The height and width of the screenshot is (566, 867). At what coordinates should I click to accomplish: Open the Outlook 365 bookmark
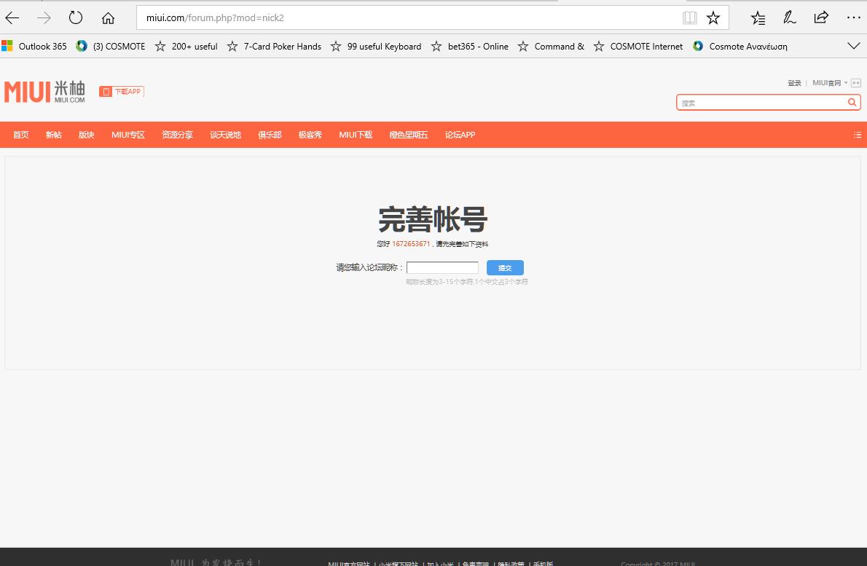click(x=34, y=46)
